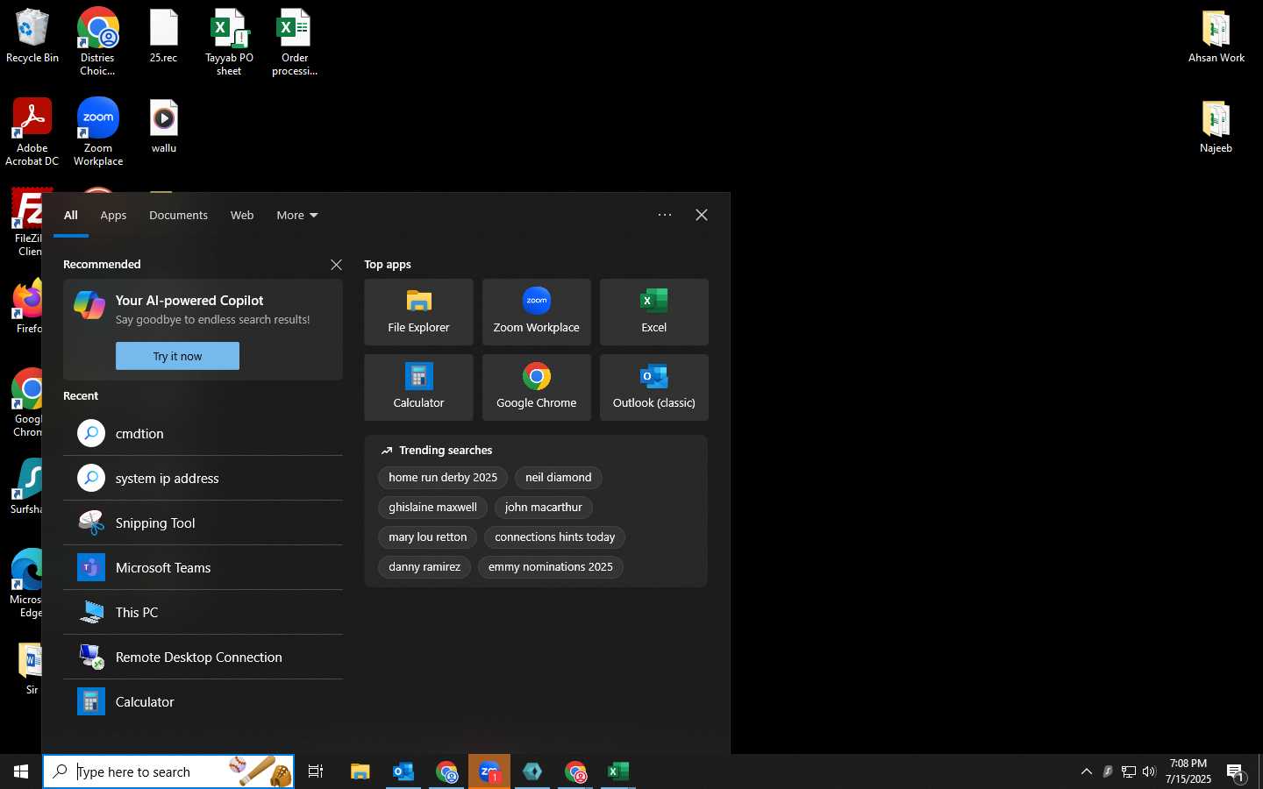Open This PC from Recent list
Image resolution: width=1263 pixels, height=789 pixels.
tap(203, 613)
